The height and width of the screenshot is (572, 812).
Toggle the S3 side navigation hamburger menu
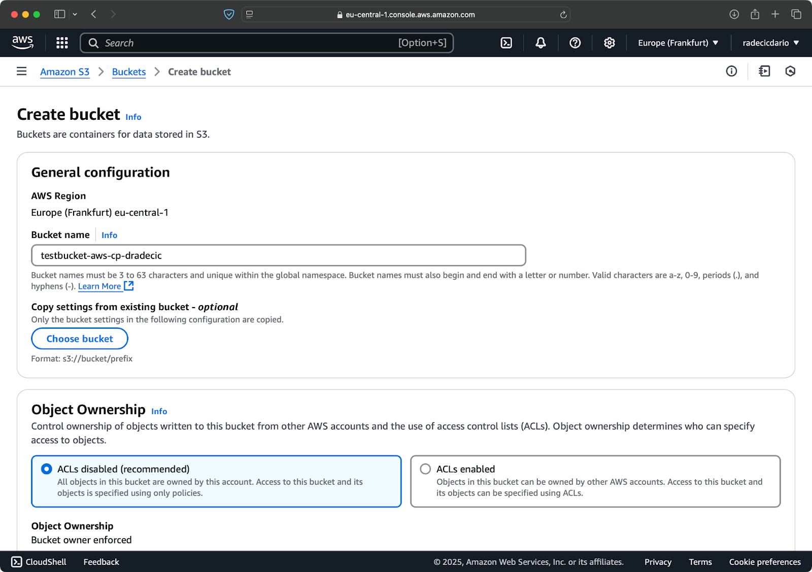(x=21, y=72)
